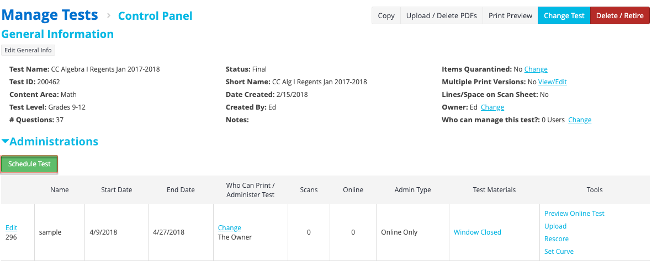Click Edit General Info button

click(28, 50)
